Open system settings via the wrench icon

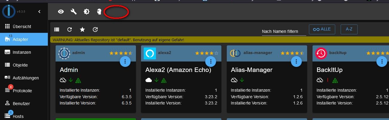click(73, 12)
